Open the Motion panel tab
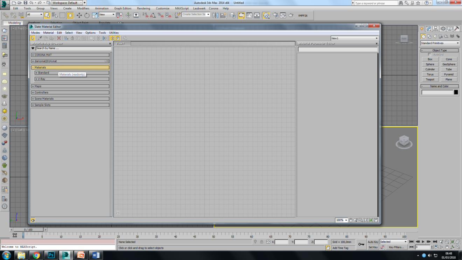Screen dimensions: 462x260 (x=443, y=29)
